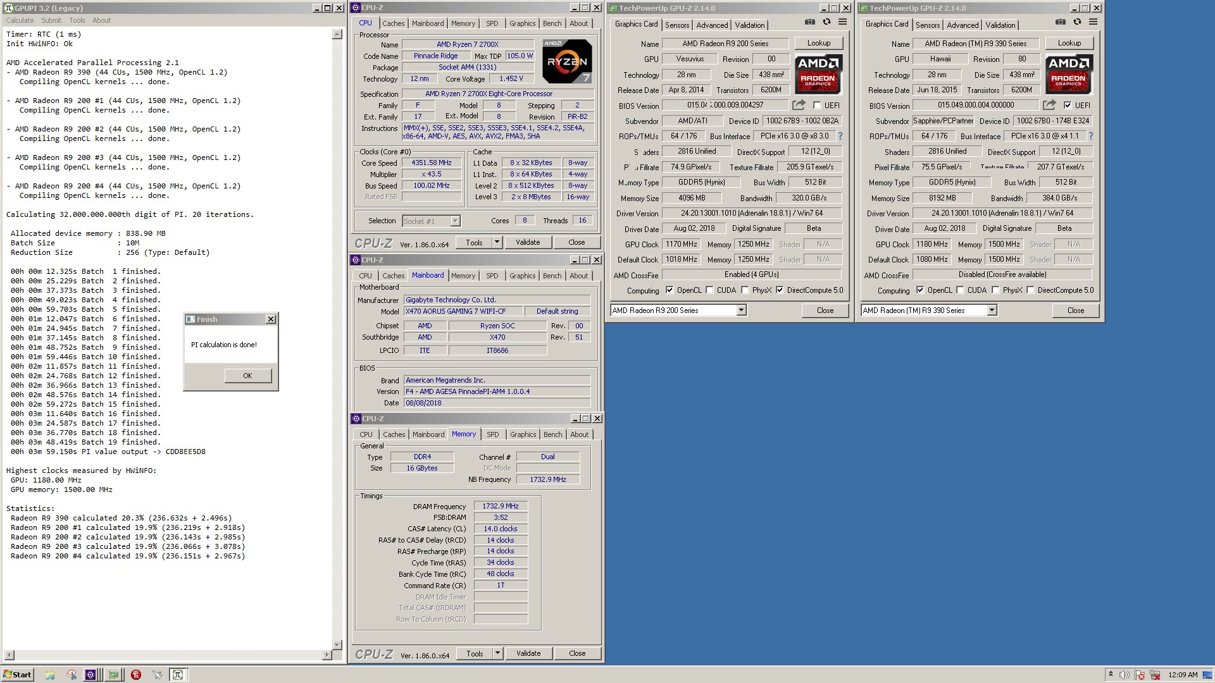Toggle the OpenCL checkbox in the R9 200 GPU-Z window
The width and height of the screenshot is (1215, 683).
(x=670, y=290)
